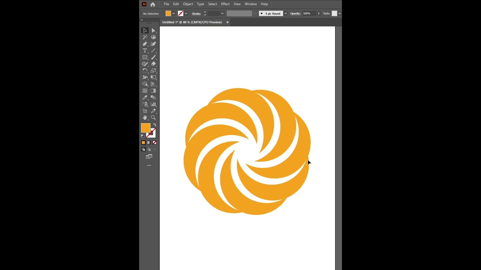Pick the Width tool
The image size is (481, 270).
point(145,78)
